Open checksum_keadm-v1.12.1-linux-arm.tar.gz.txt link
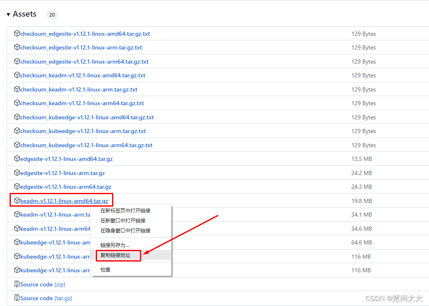This screenshot has height=306, width=429. pyautogui.click(x=79, y=89)
